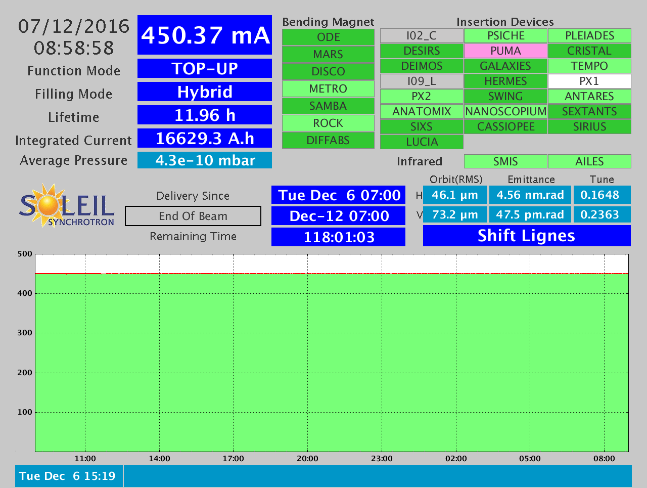647x488 pixels.
Task: Select the SEXTANTS beamline cell
Action: click(x=589, y=111)
